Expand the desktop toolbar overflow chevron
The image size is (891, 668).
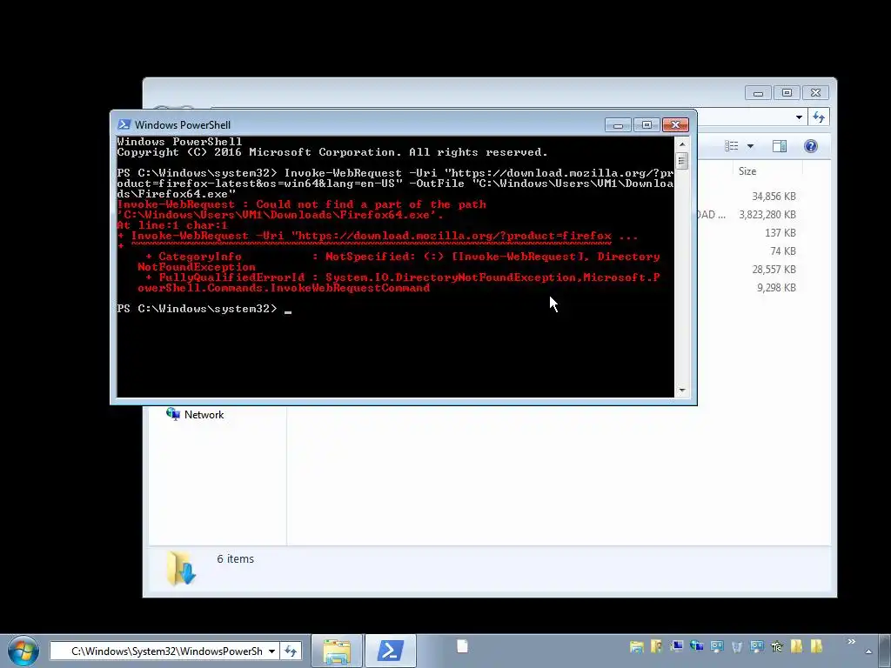(x=851, y=642)
